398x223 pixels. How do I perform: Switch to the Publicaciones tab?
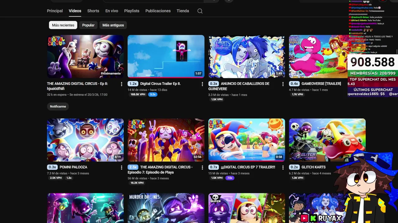(158, 11)
